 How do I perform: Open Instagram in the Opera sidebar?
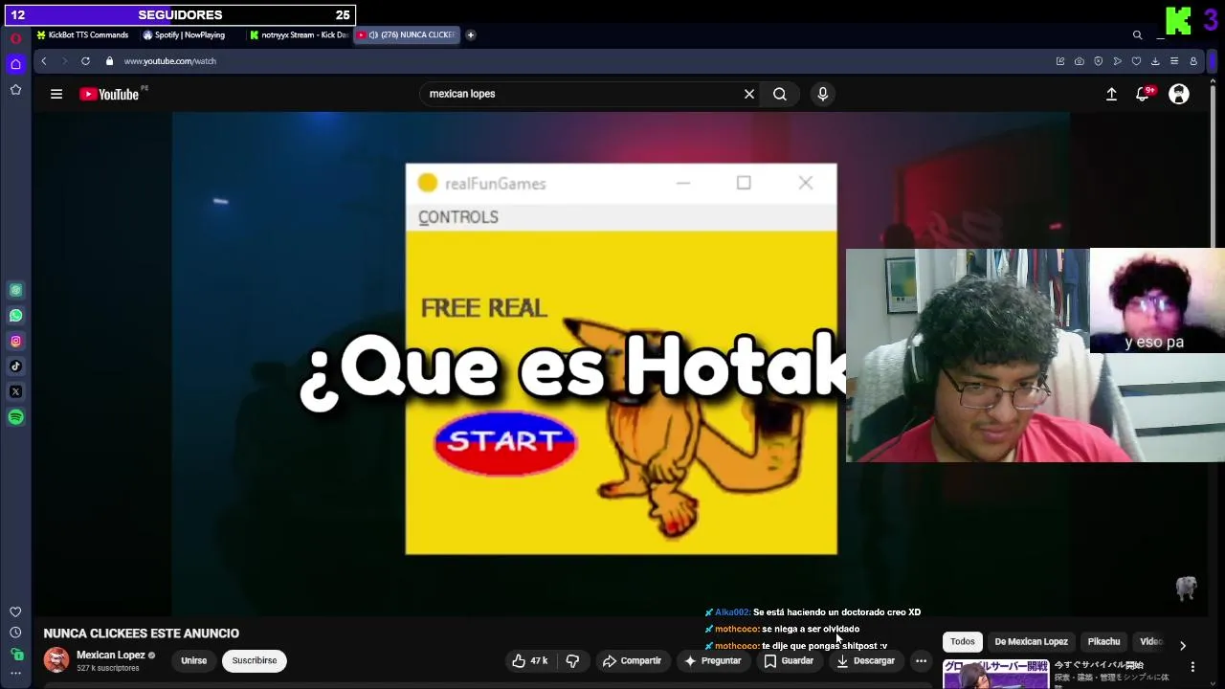pyautogui.click(x=15, y=341)
